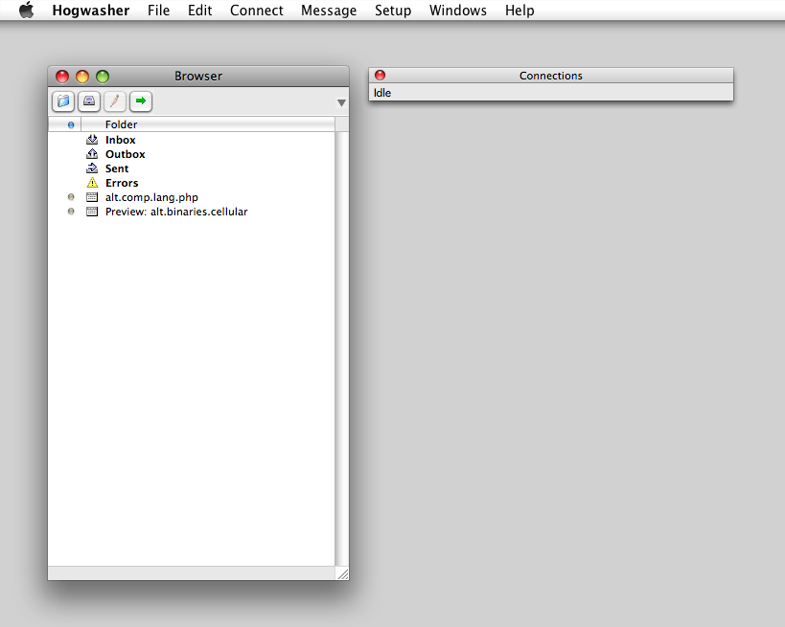Toggle status dot beside alt.comp.lang.php

click(71, 197)
